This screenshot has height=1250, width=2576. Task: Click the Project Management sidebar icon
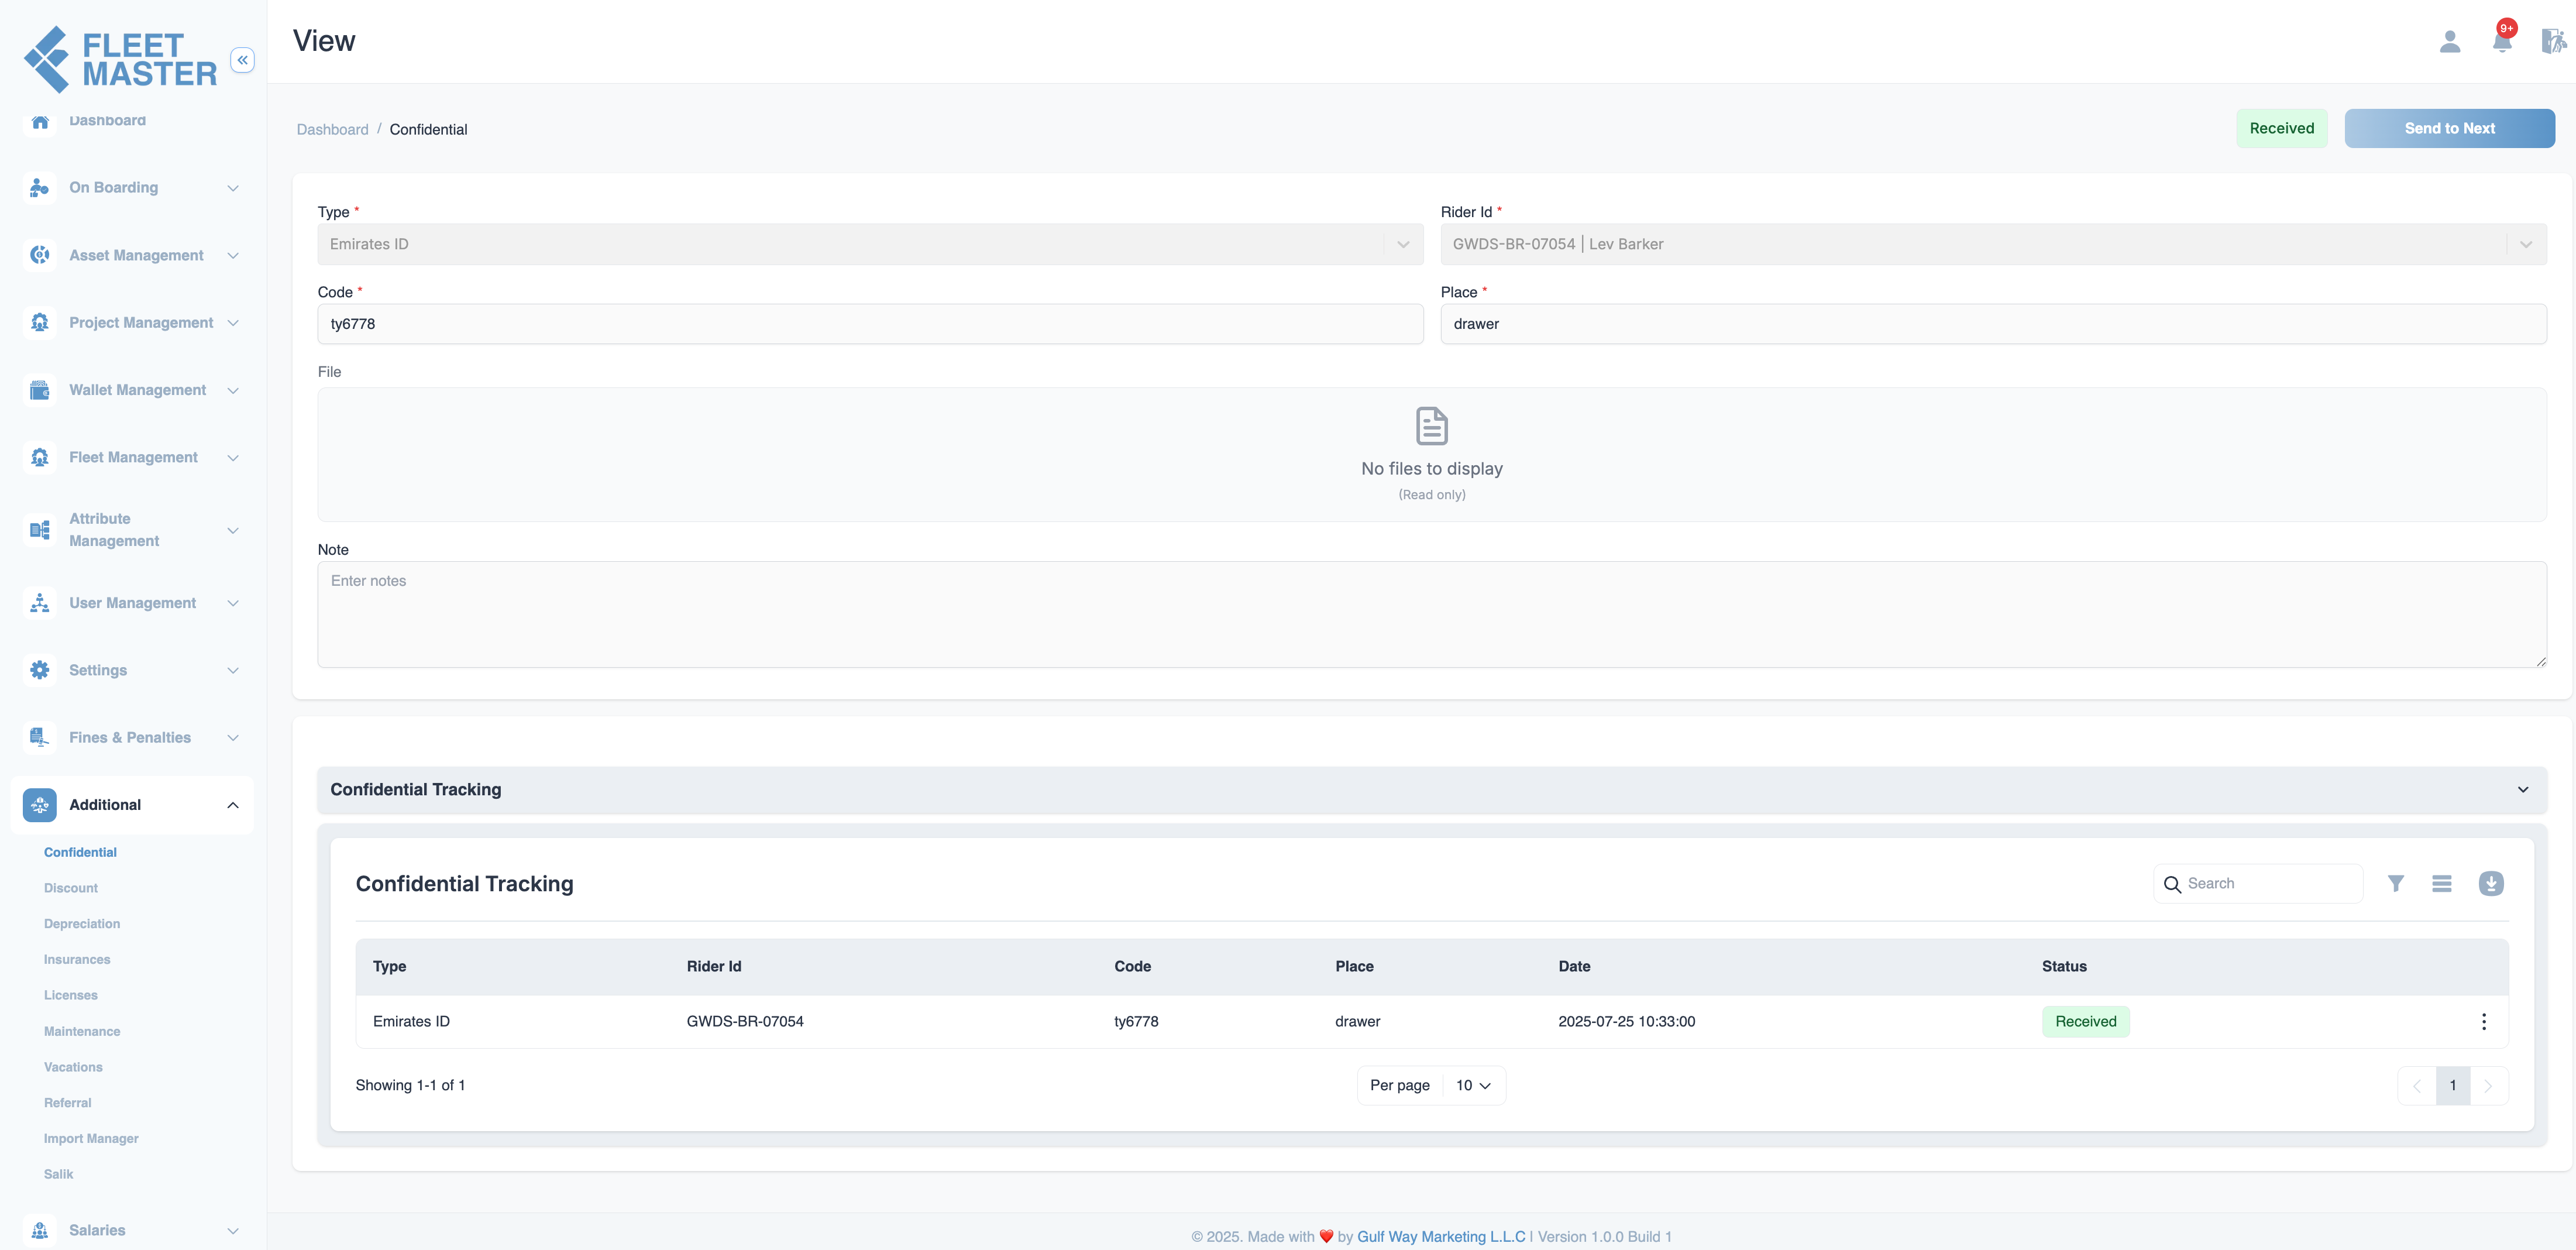pyautogui.click(x=40, y=322)
